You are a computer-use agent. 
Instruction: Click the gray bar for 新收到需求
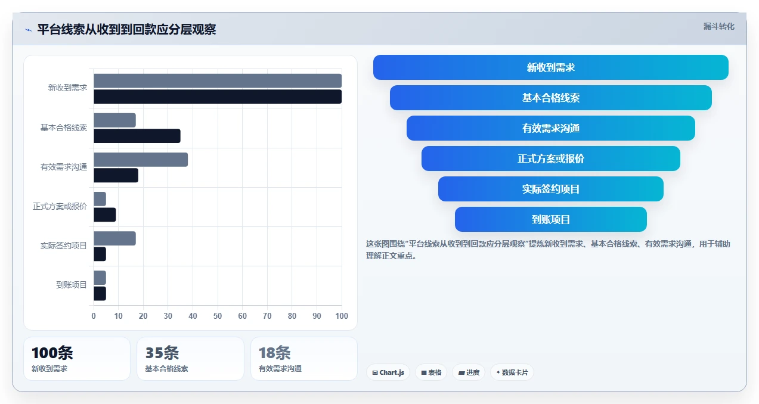click(218, 81)
